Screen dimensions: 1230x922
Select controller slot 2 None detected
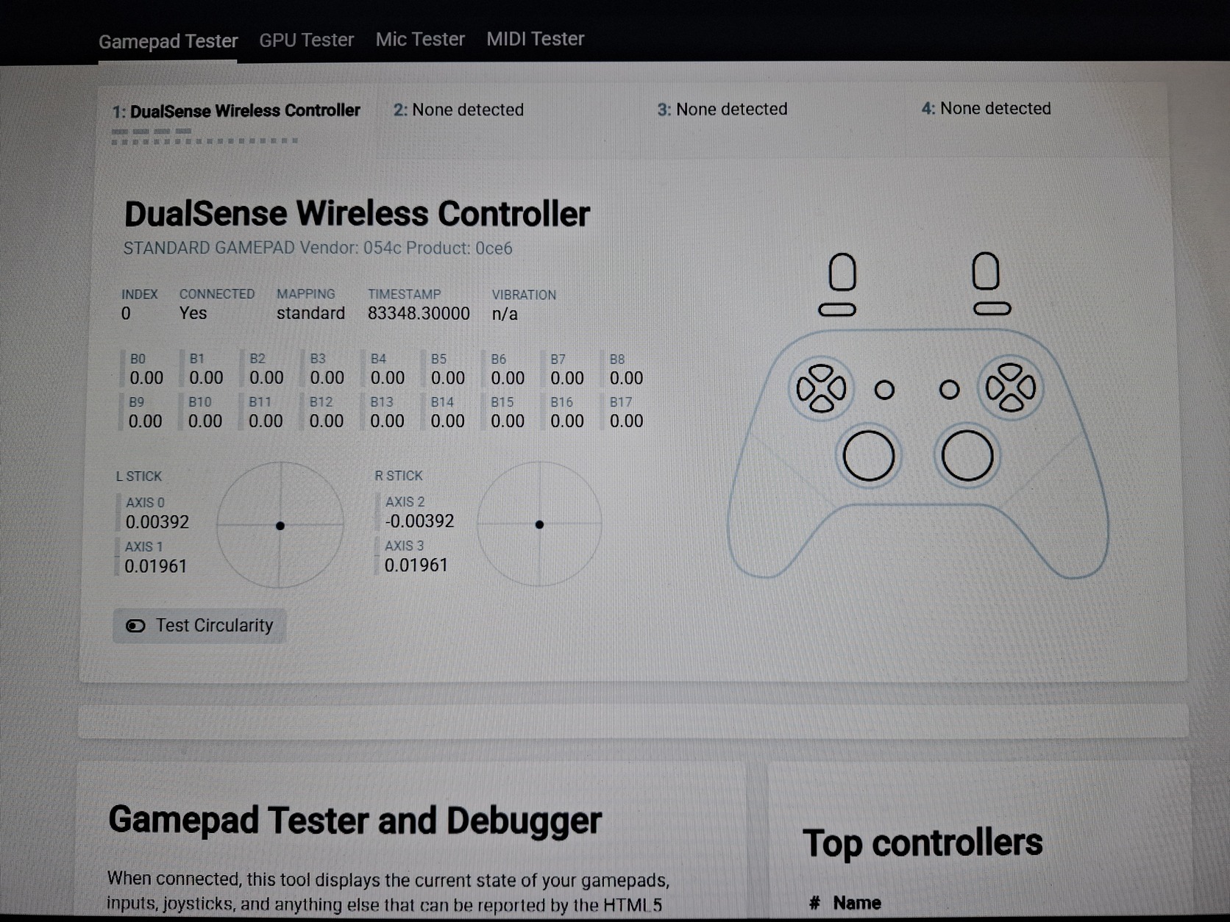(458, 110)
